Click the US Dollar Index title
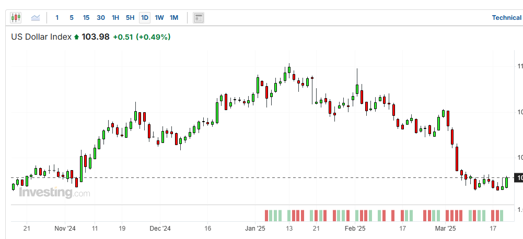This screenshot has height=239, width=523. pos(41,37)
